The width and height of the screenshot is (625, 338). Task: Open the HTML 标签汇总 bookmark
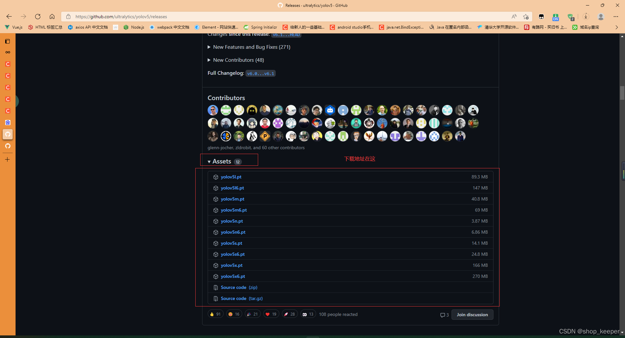click(45, 27)
